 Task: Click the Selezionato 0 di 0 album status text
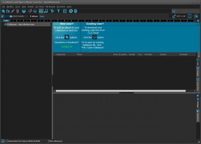click(24, 141)
